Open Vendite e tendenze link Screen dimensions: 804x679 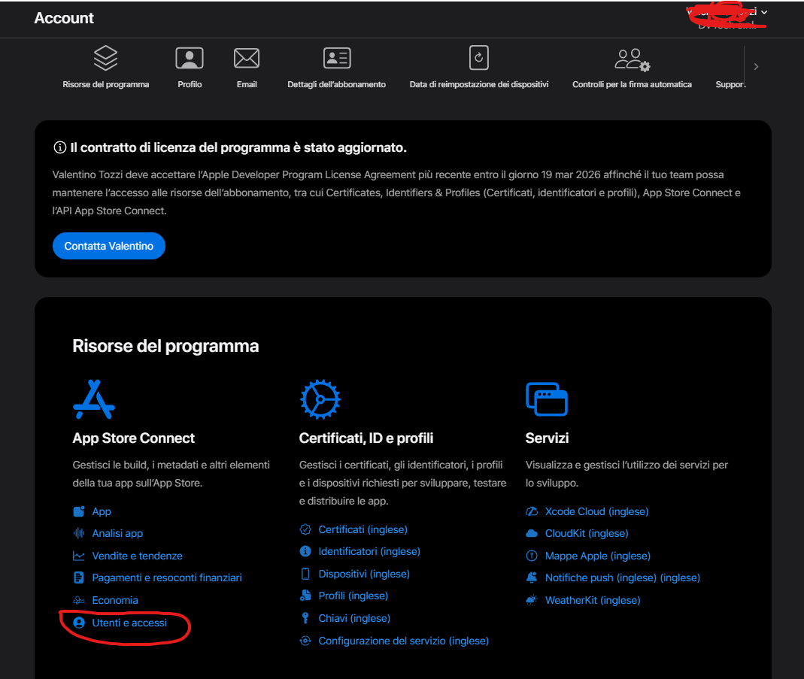(137, 556)
